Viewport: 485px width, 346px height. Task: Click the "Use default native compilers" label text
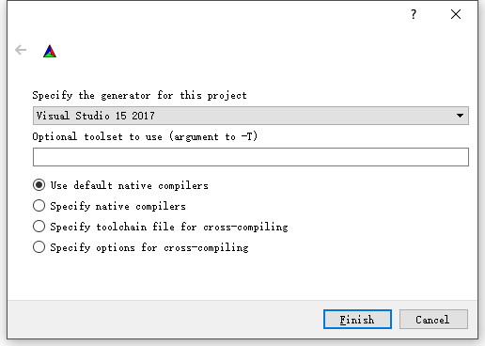(129, 185)
